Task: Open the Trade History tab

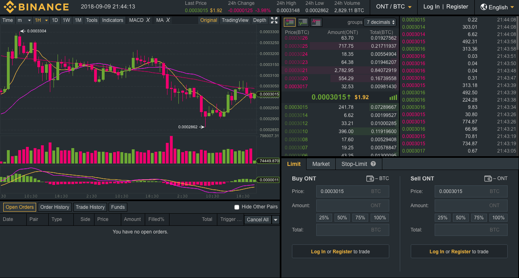Action: click(x=90, y=207)
